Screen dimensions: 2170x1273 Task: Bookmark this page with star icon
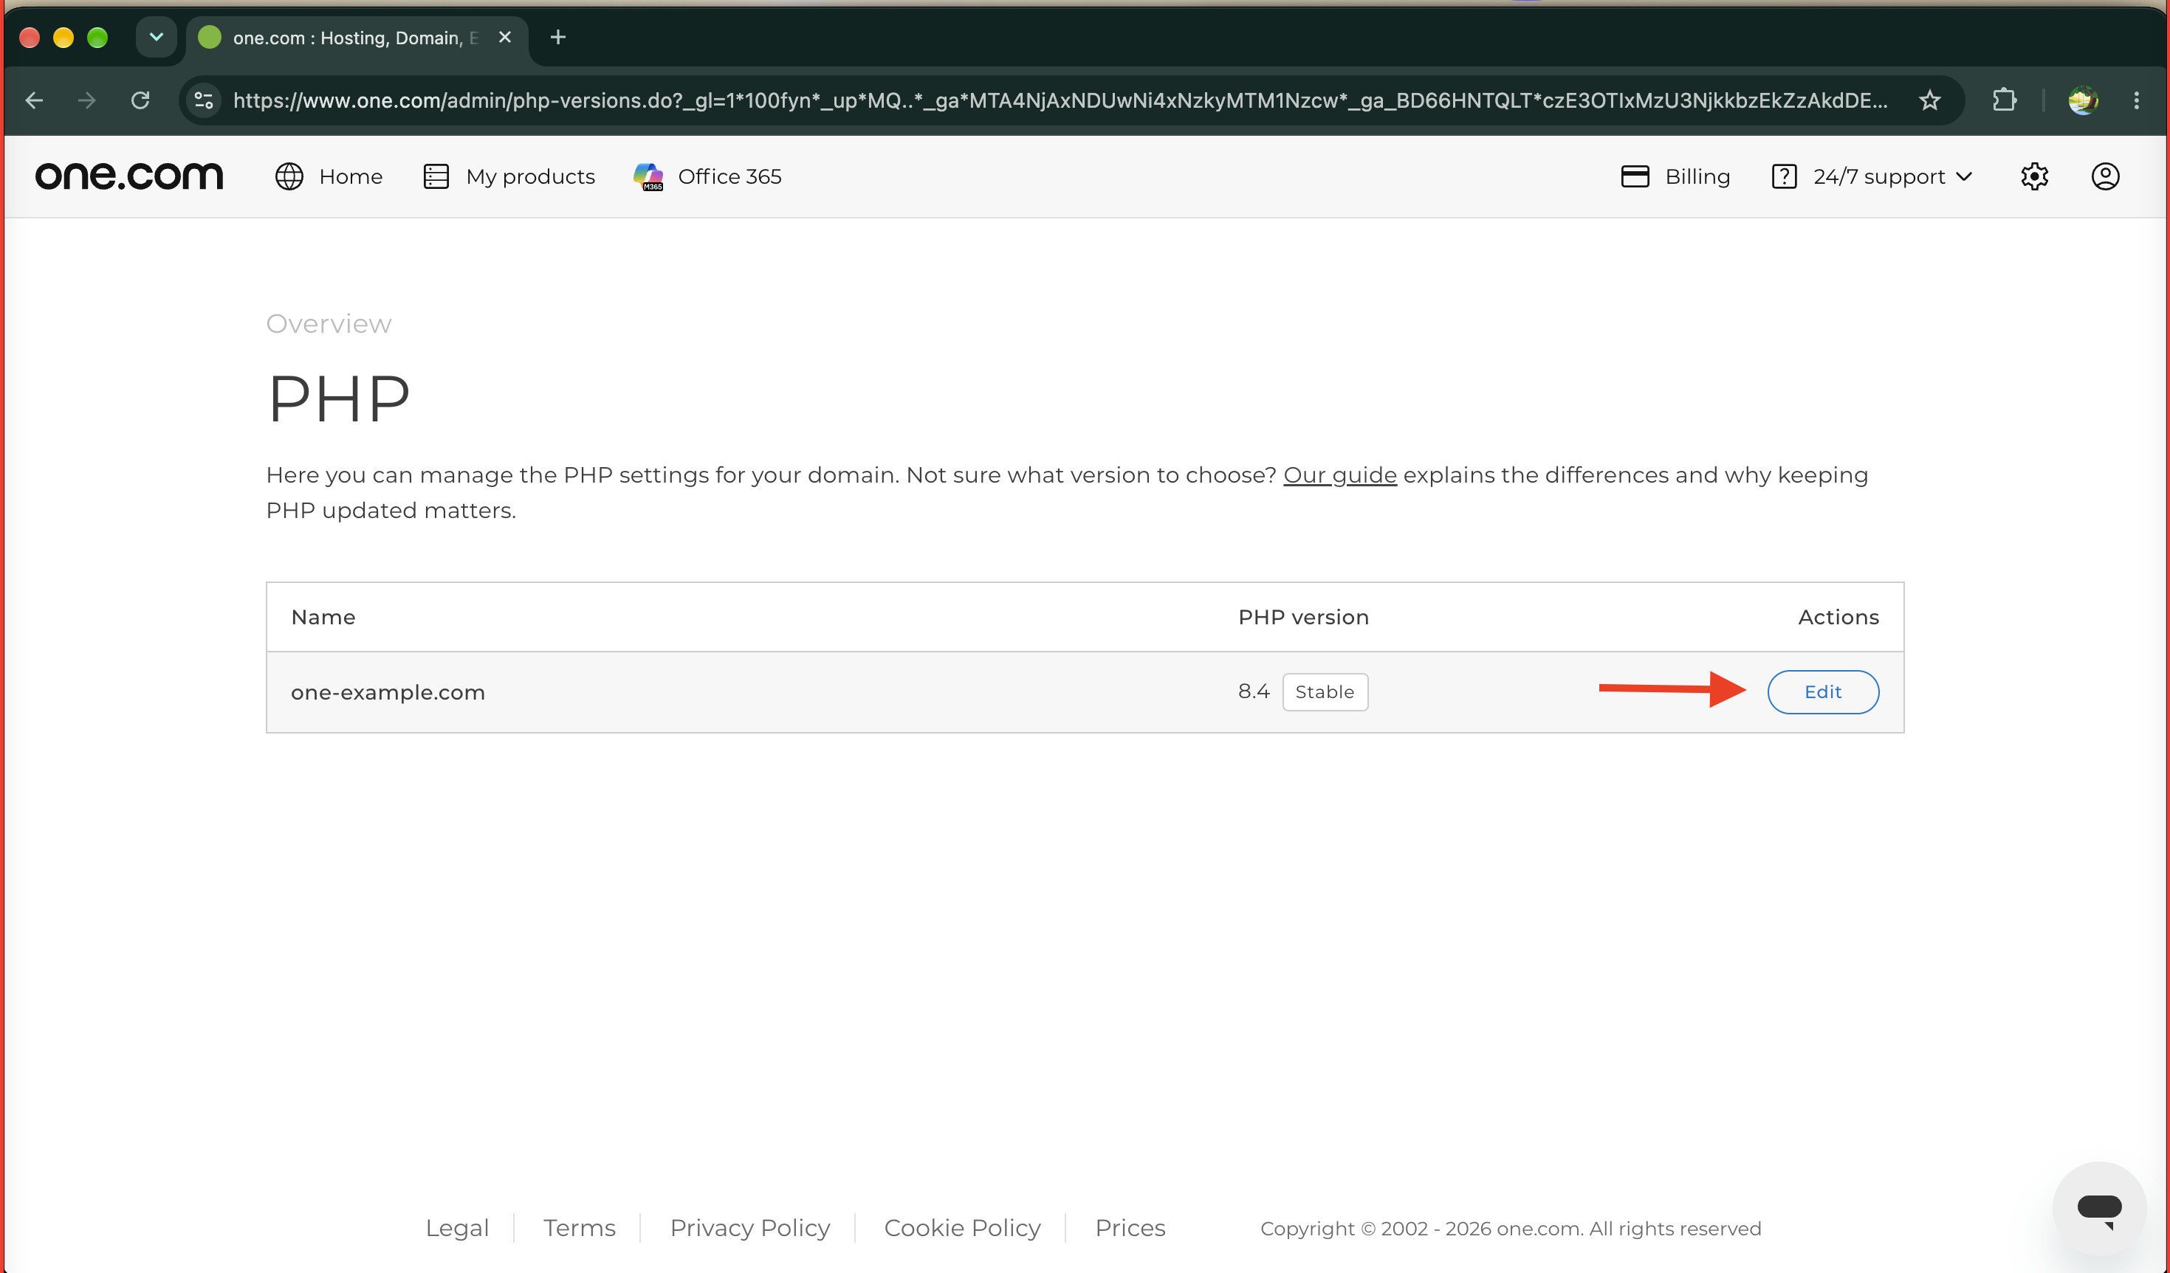coord(1930,100)
